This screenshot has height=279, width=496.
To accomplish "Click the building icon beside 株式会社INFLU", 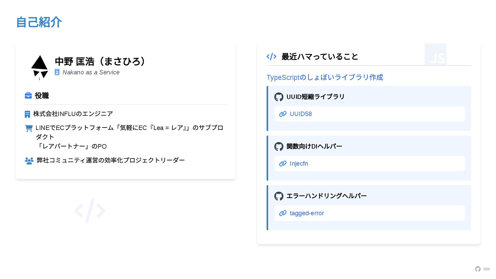I will point(27,114).
